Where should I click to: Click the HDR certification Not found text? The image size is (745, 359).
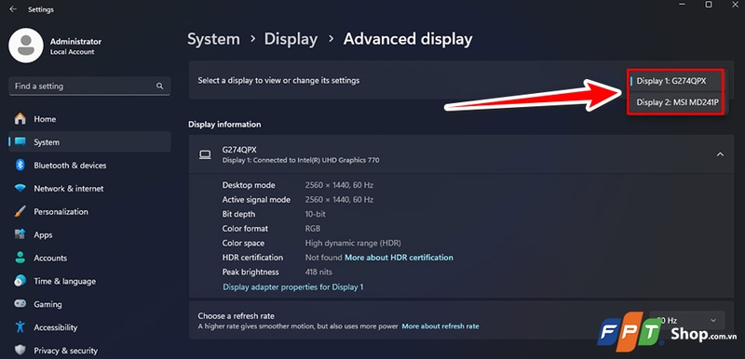[x=323, y=258]
